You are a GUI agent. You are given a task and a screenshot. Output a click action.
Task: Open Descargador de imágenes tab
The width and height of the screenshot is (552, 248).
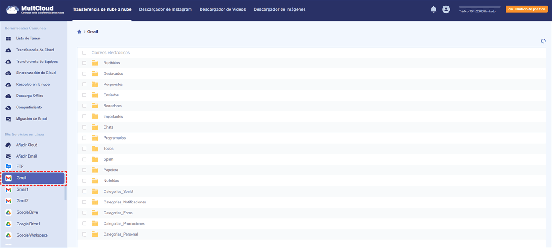pyautogui.click(x=279, y=9)
